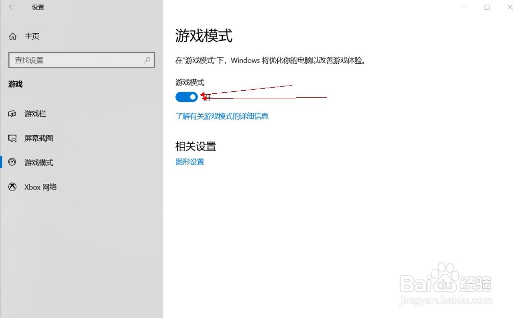The image size is (521, 318).
Task: Select the 游戏栏 (Game Bar) sidebar icon
Action: [x=12, y=113]
